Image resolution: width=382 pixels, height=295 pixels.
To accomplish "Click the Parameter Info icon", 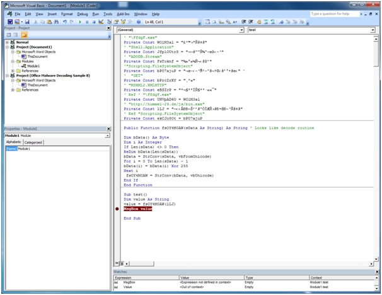I will click(228, 22).
